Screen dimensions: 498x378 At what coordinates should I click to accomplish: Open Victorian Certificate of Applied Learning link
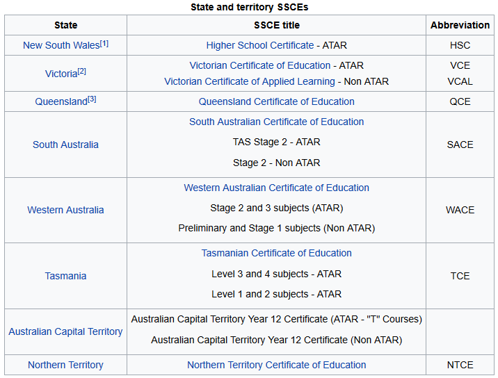pos(250,81)
